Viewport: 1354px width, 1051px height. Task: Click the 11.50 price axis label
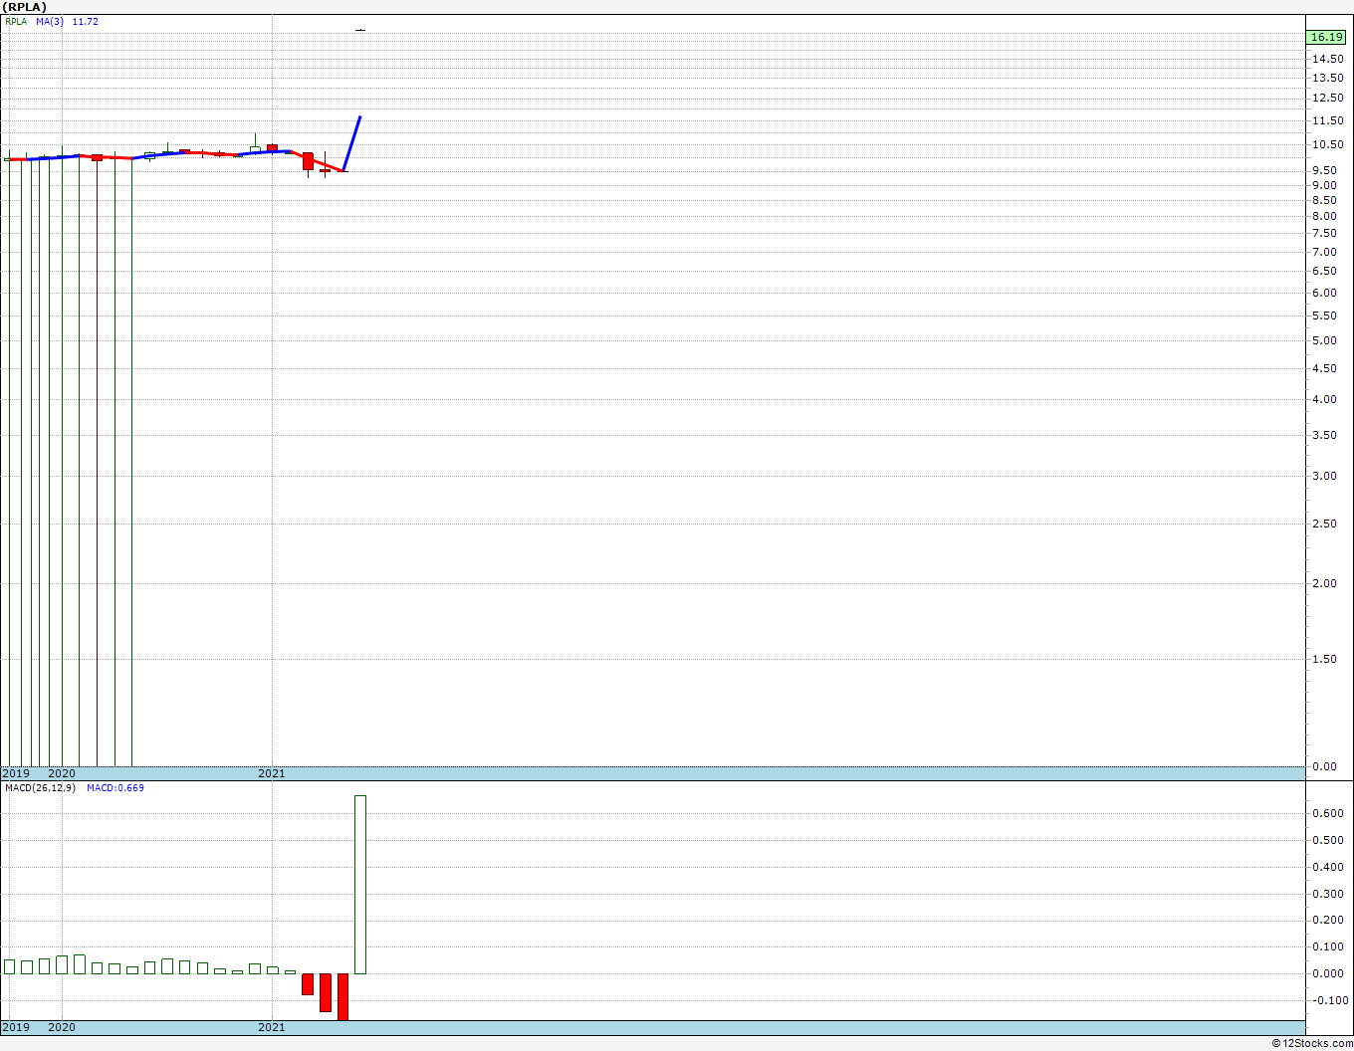click(x=1327, y=120)
